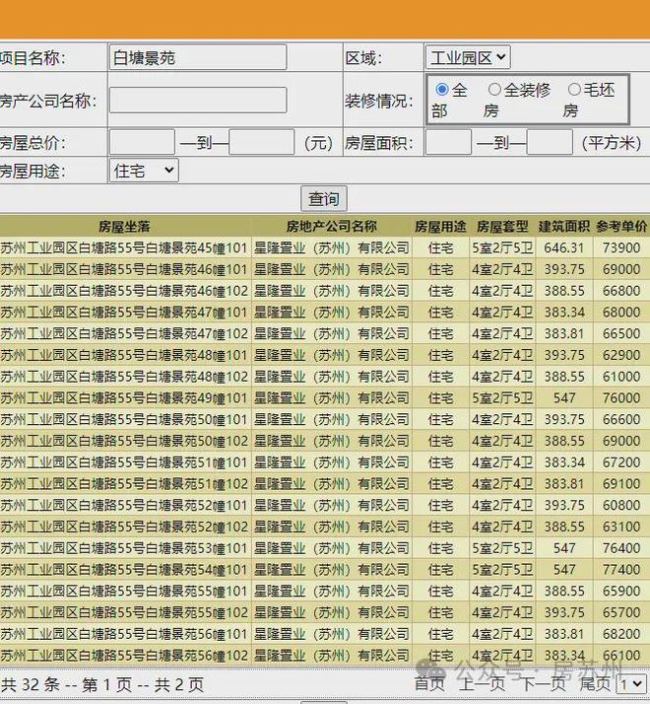Click the 查询 search button
The width and height of the screenshot is (650, 704).
[324, 198]
